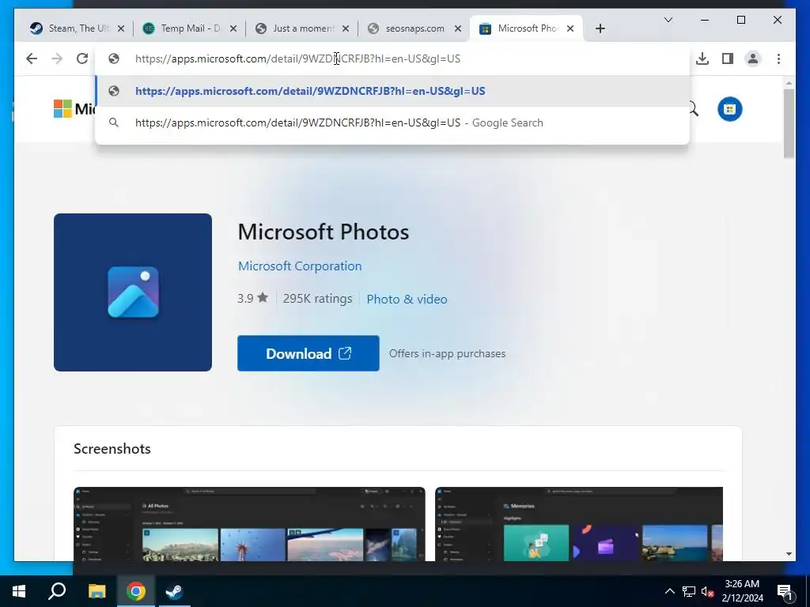Screen dimensions: 810x607
Task: Open the notification center icon
Action: [x=785, y=591]
